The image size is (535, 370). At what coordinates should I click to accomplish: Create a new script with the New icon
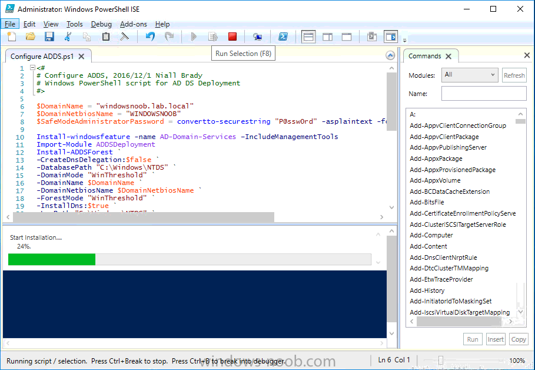coord(12,37)
